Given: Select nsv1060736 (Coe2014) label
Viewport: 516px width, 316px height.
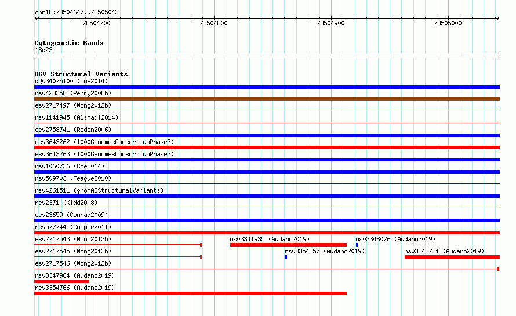Looking at the screenshot, I should (70, 166).
